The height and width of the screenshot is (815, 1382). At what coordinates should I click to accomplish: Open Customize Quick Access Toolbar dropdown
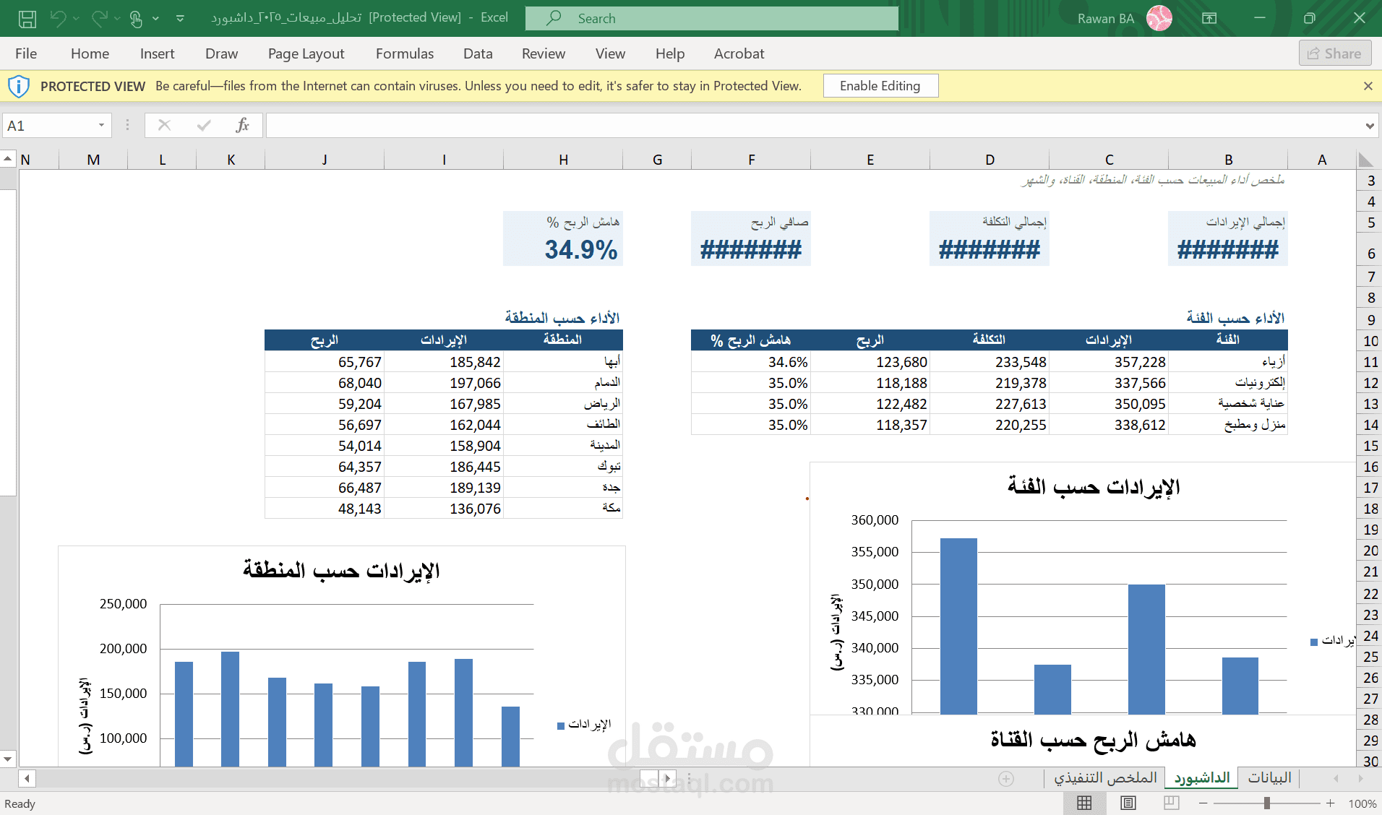pos(180,18)
